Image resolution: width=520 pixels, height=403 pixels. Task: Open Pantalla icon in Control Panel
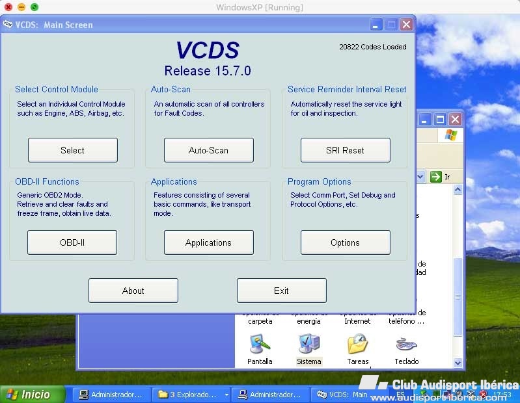tap(260, 349)
